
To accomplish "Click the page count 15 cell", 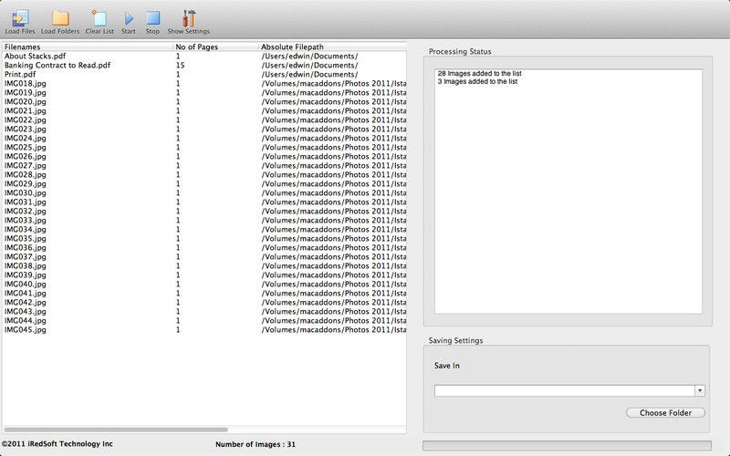I will (x=180, y=65).
